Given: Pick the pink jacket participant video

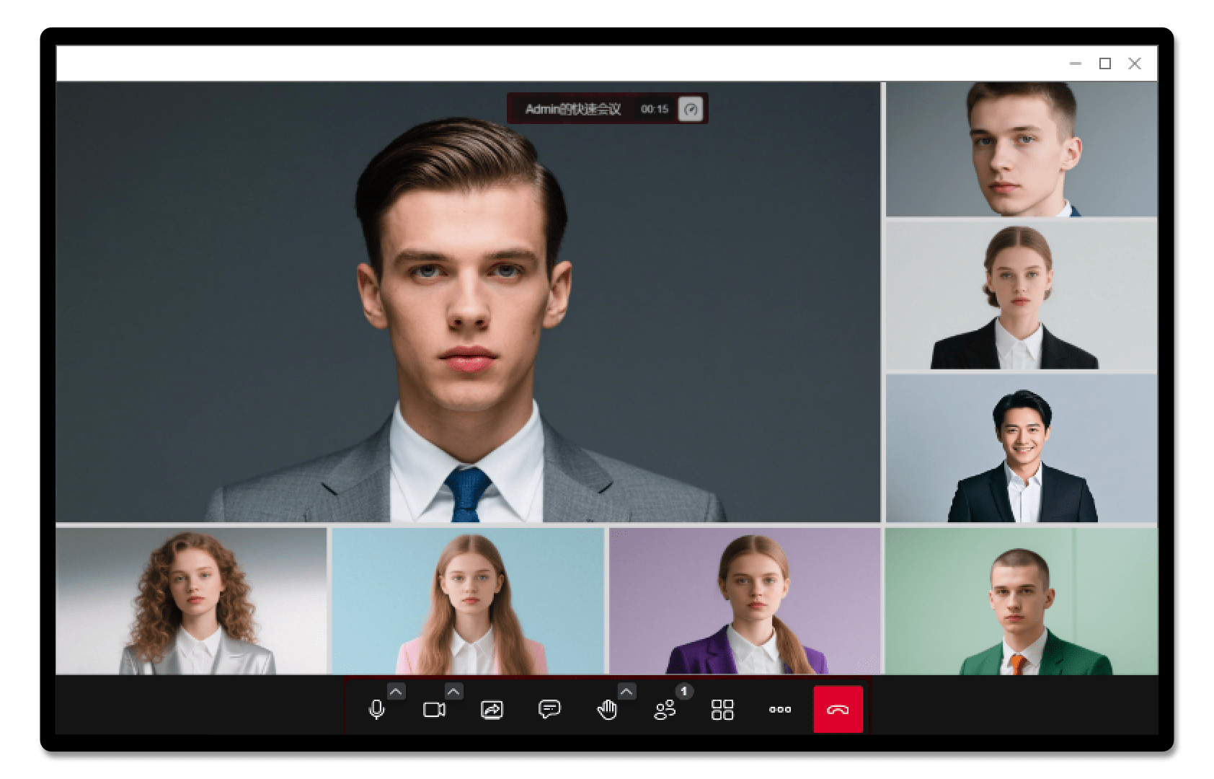Looking at the screenshot, I should pos(468,601).
